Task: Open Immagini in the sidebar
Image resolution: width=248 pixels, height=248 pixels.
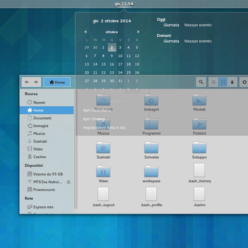Action: click(46, 126)
